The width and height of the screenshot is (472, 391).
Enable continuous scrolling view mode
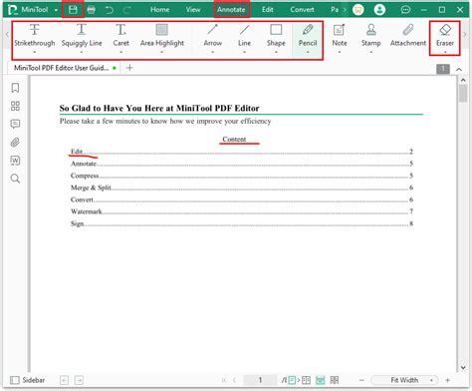coord(321,380)
